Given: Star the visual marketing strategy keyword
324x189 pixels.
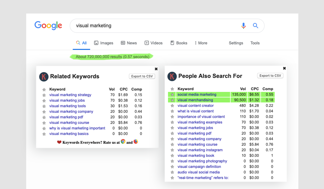Looking at the screenshot, I should click(44, 95).
